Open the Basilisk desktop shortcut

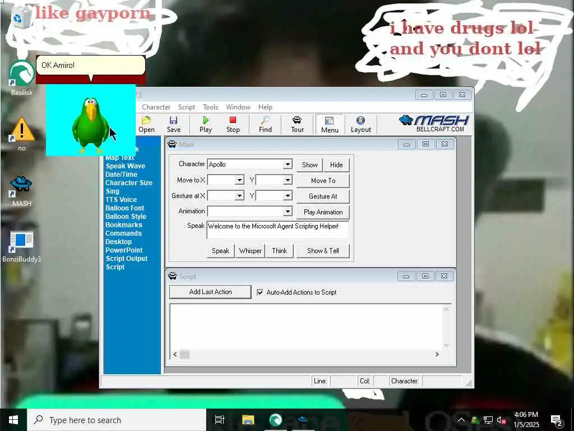coord(22,78)
